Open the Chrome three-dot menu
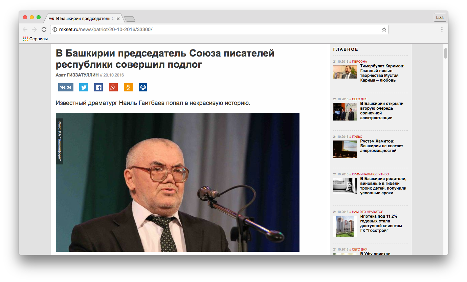 click(x=442, y=29)
